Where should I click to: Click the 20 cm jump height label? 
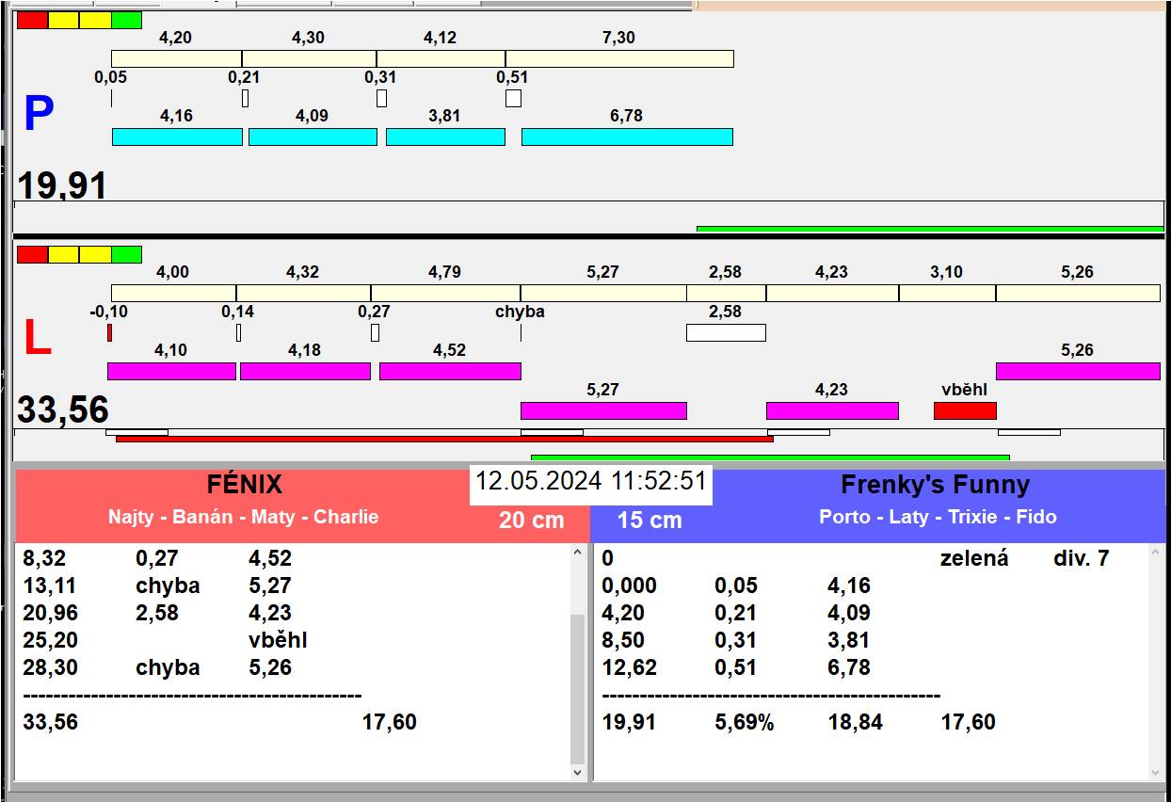(532, 520)
